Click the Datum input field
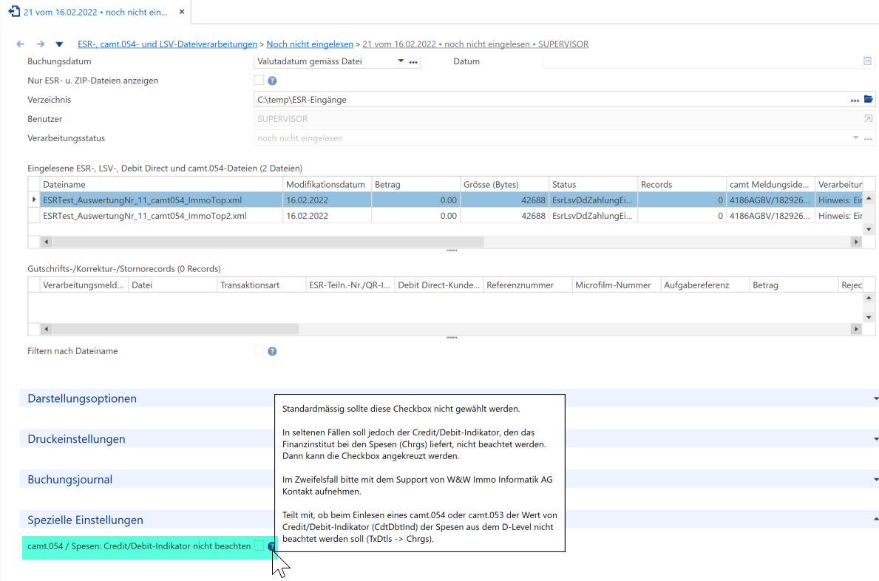Image resolution: width=879 pixels, height=581 pixels. coord(702,61)
